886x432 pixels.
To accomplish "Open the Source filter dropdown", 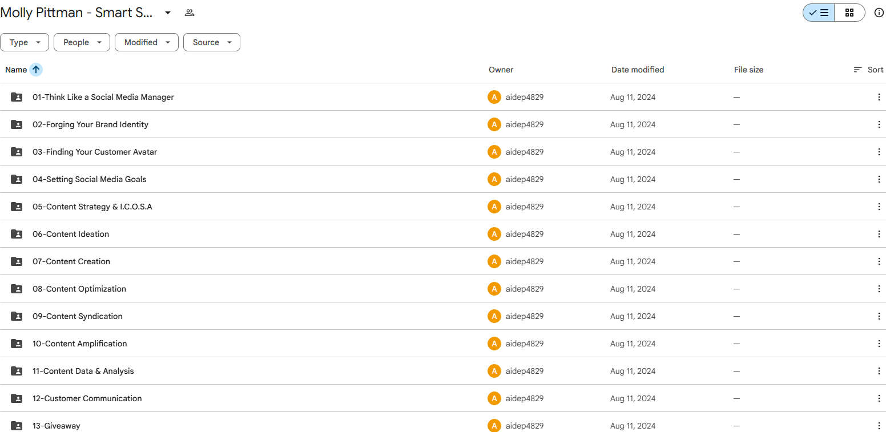I will (x=212, y=42).
